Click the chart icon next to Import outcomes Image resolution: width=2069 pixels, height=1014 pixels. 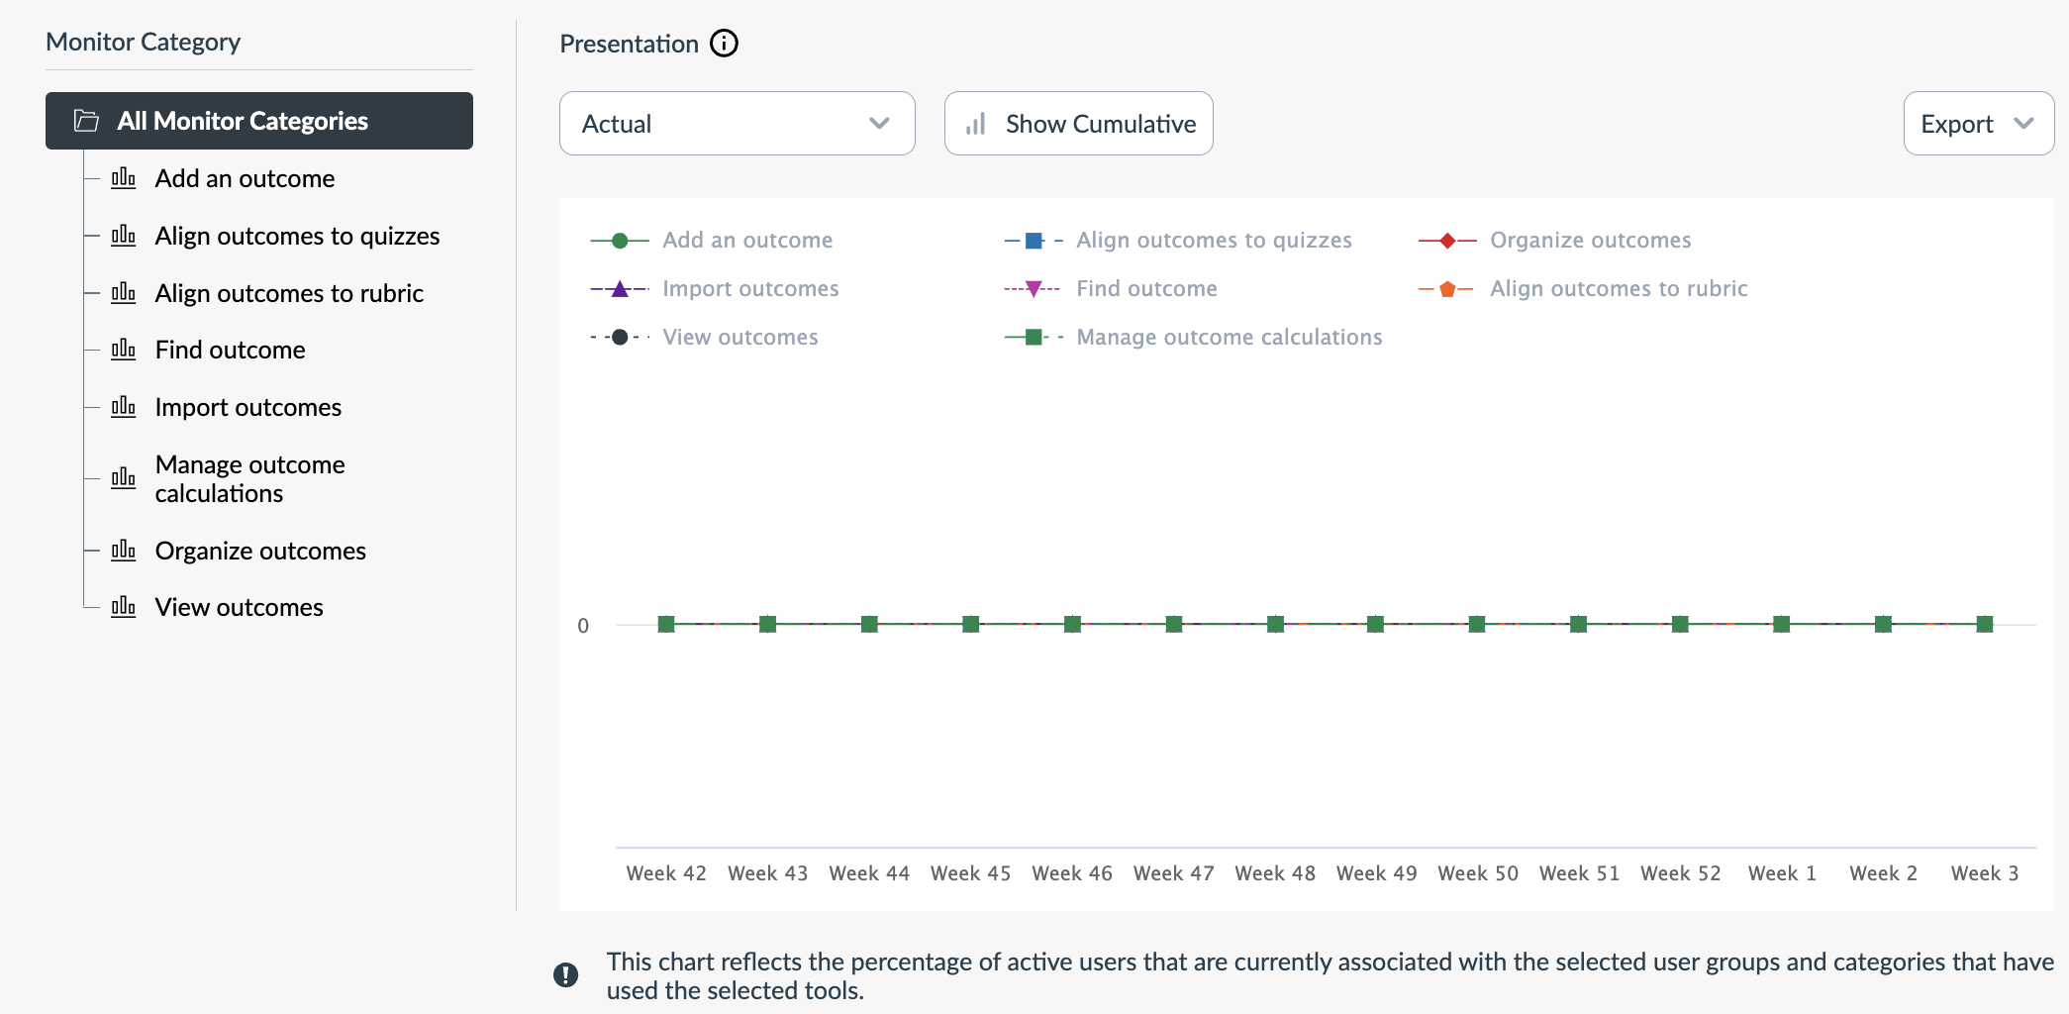pyautogui.click(x=124, y=407)
